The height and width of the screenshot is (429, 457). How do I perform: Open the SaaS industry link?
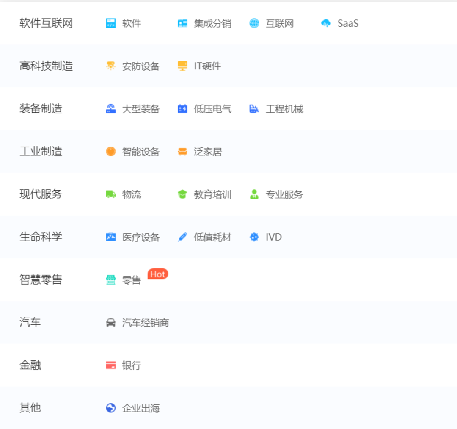coord(348,23)
